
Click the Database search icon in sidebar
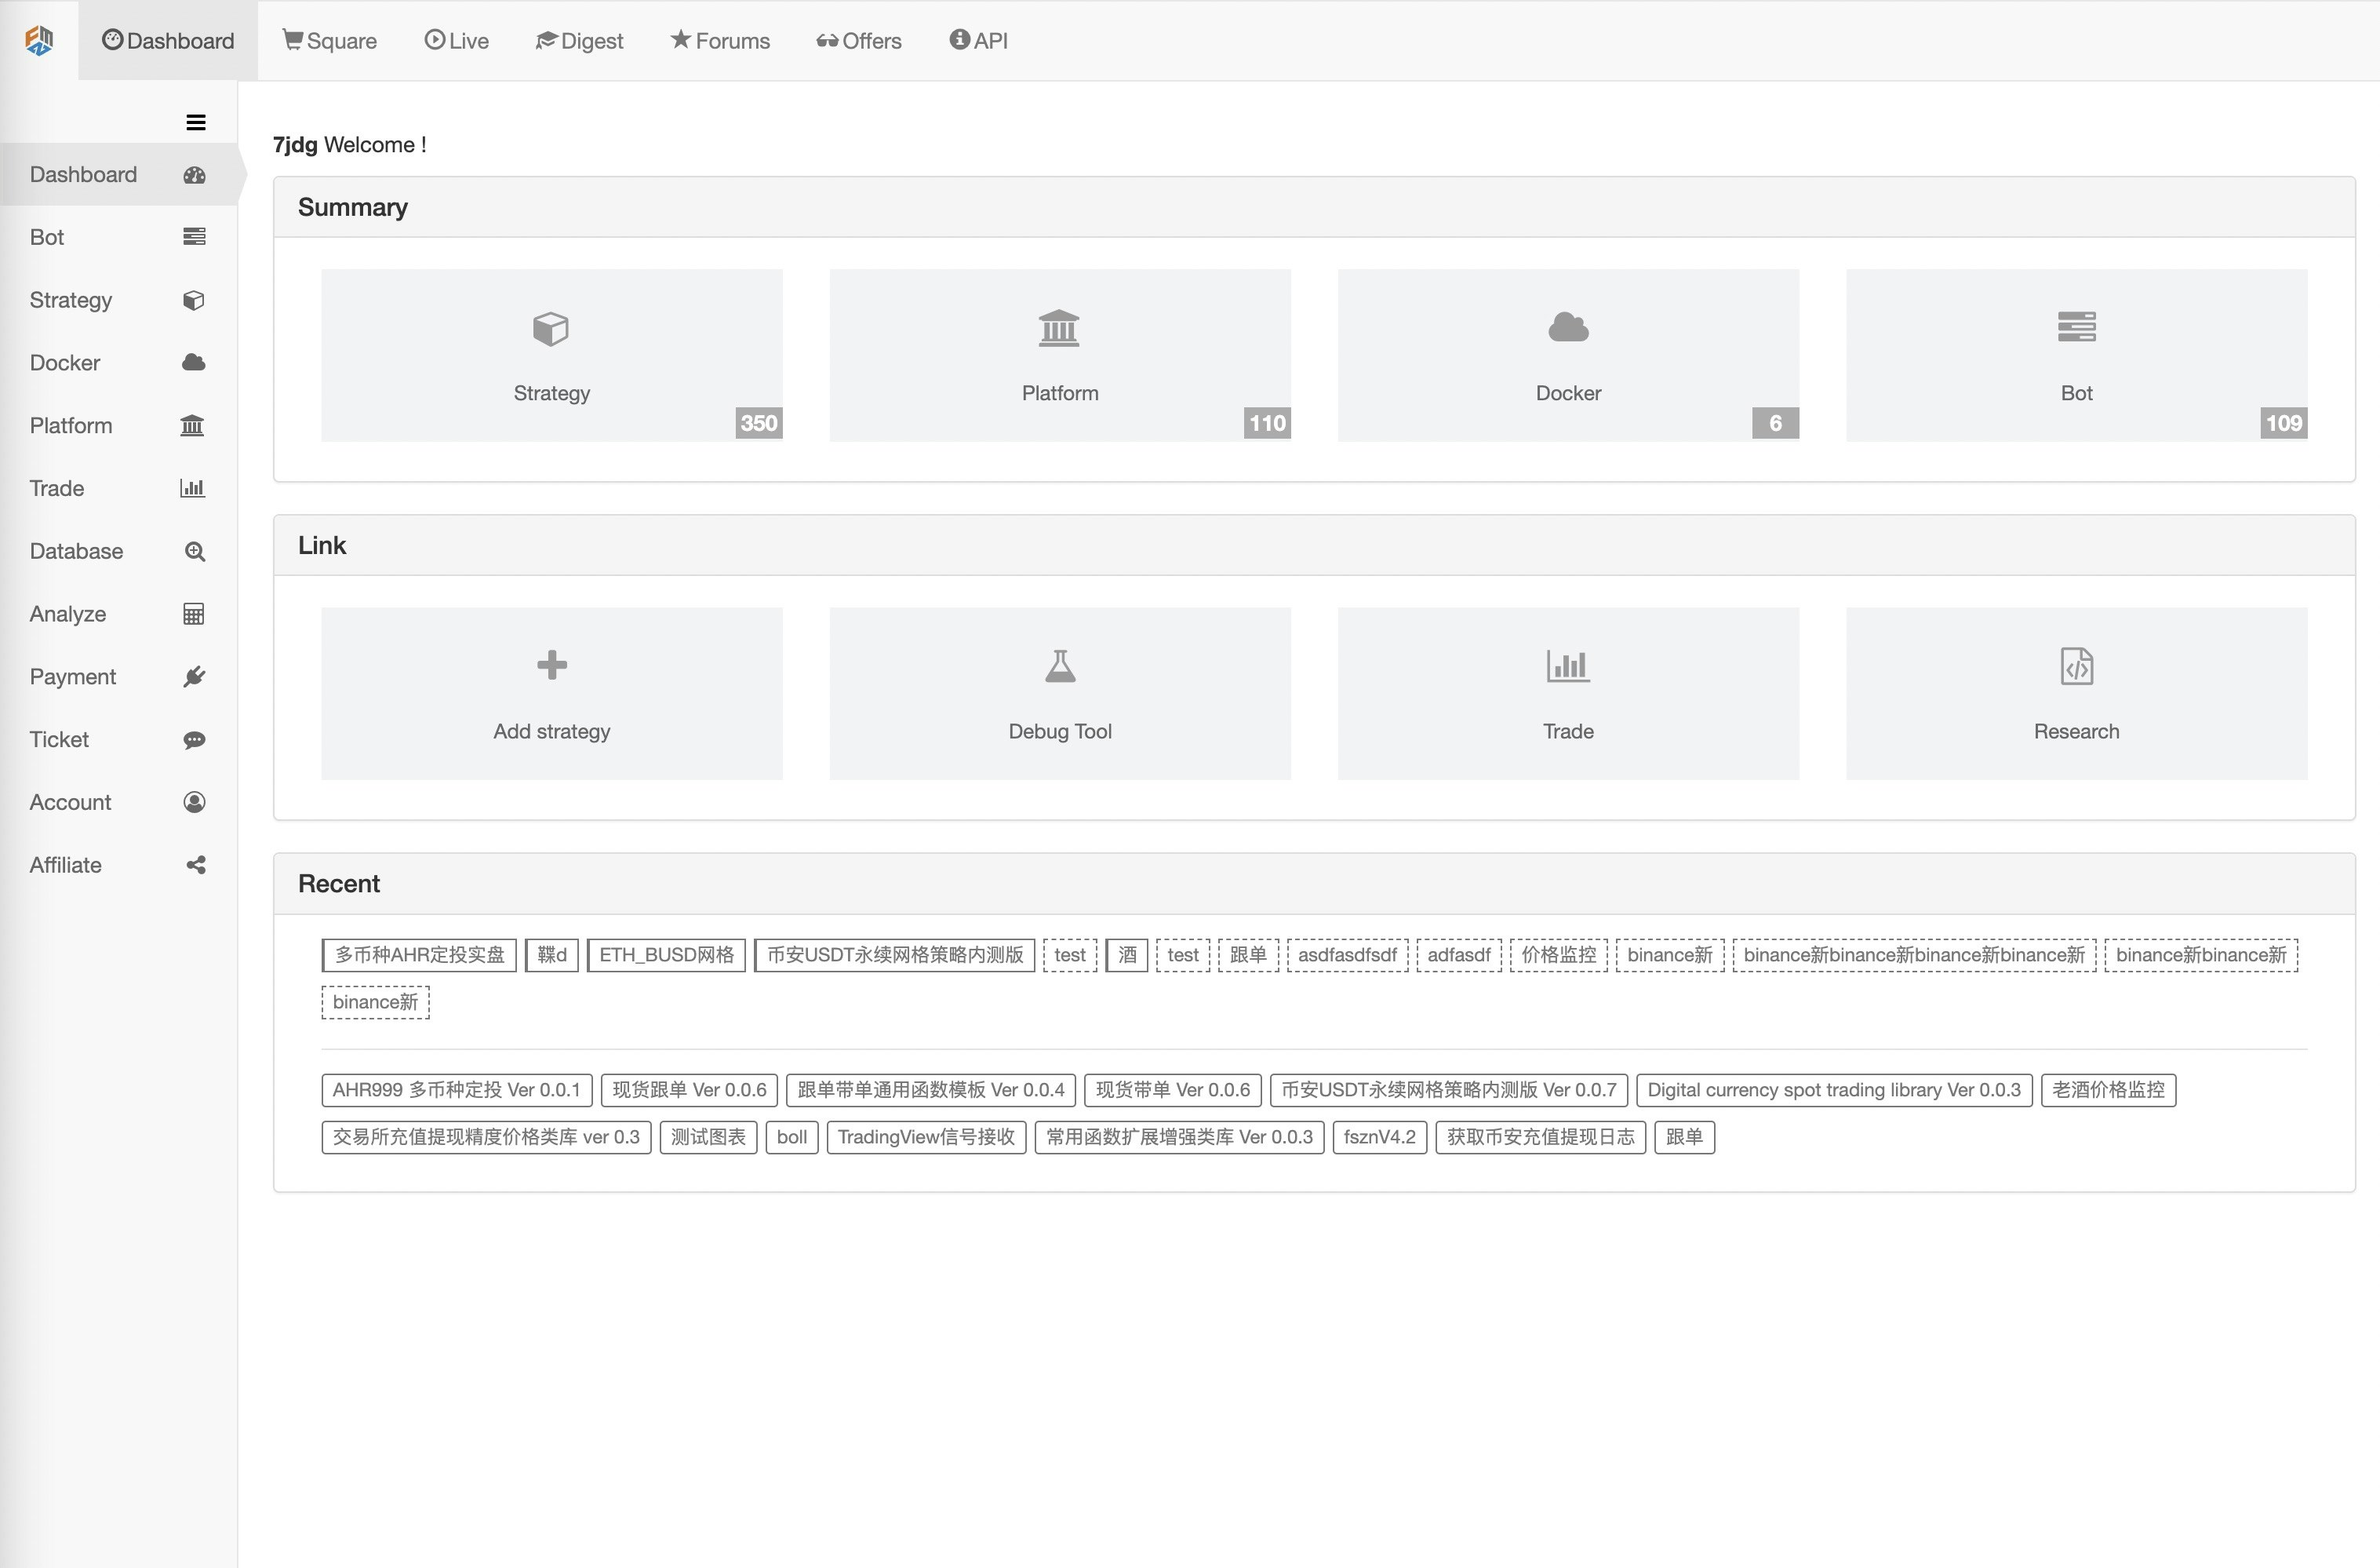pyautogui.click(x=195, y=552)
